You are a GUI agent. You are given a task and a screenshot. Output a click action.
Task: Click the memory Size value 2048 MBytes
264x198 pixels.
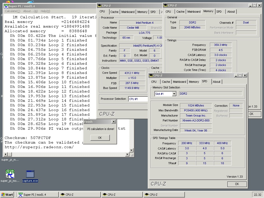(x=192, y=27)
